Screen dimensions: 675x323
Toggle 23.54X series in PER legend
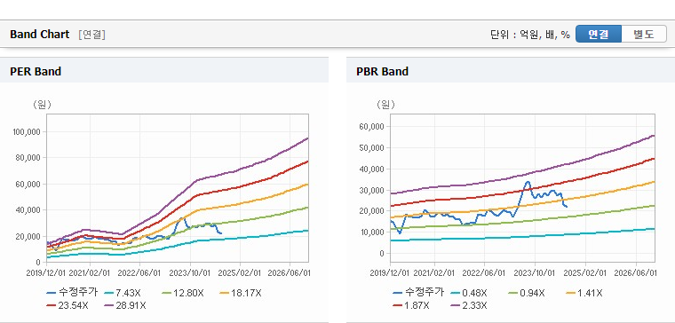click(x=67, y=305)
